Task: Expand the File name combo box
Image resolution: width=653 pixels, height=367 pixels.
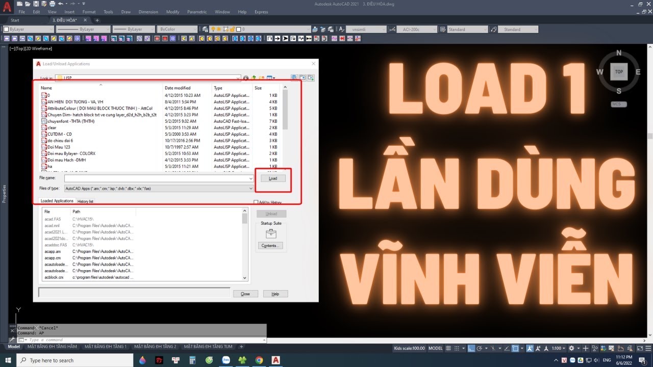Action: click(x=250, y=178)
